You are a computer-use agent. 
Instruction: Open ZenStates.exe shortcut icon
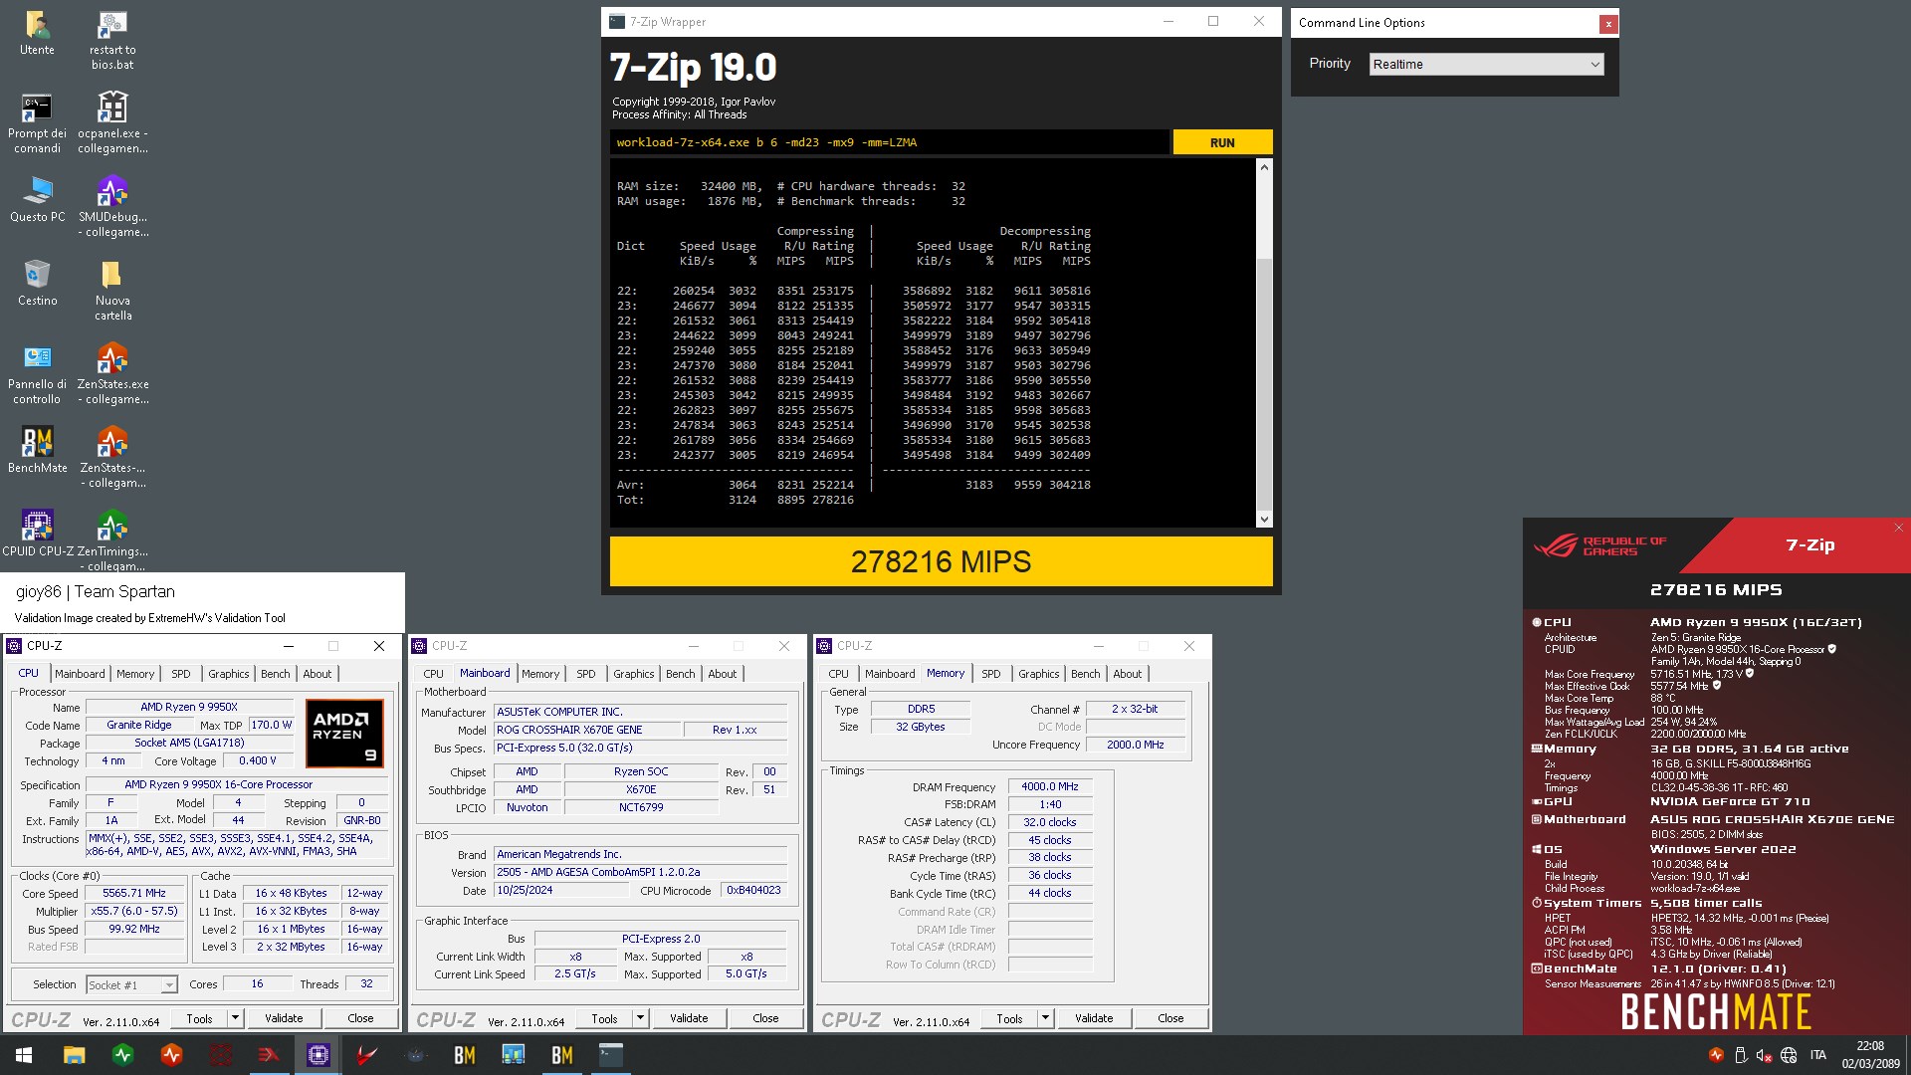pyautogui.click(x=112, y=374)
